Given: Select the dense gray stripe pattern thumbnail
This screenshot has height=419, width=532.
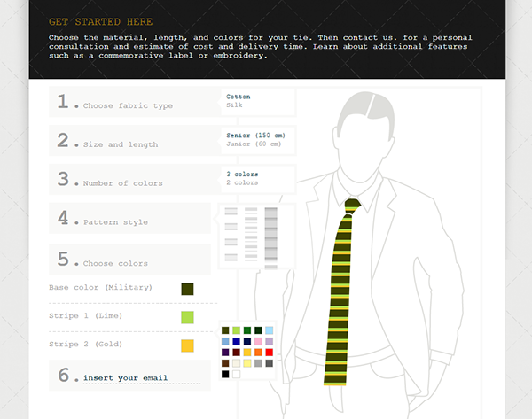Looking at the screenshot, I should pyautogui.click(x=270, y=238).
